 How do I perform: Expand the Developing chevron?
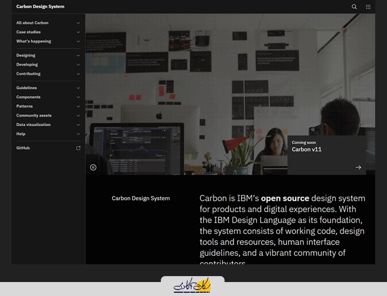(x=78, y=64)
